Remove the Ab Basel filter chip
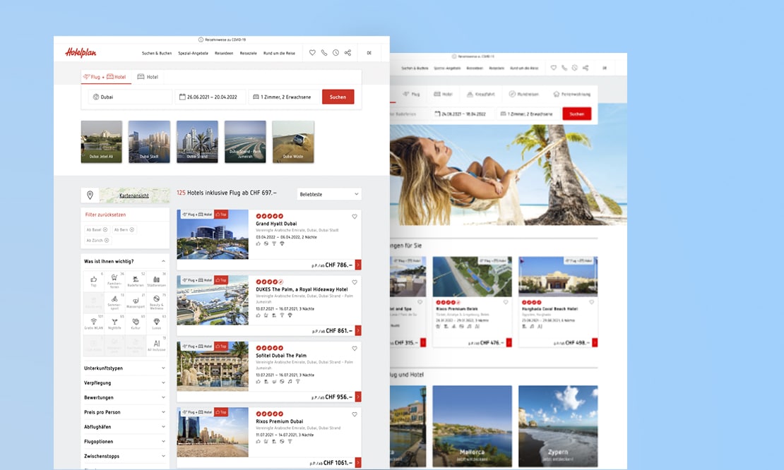 coord(105,230)
